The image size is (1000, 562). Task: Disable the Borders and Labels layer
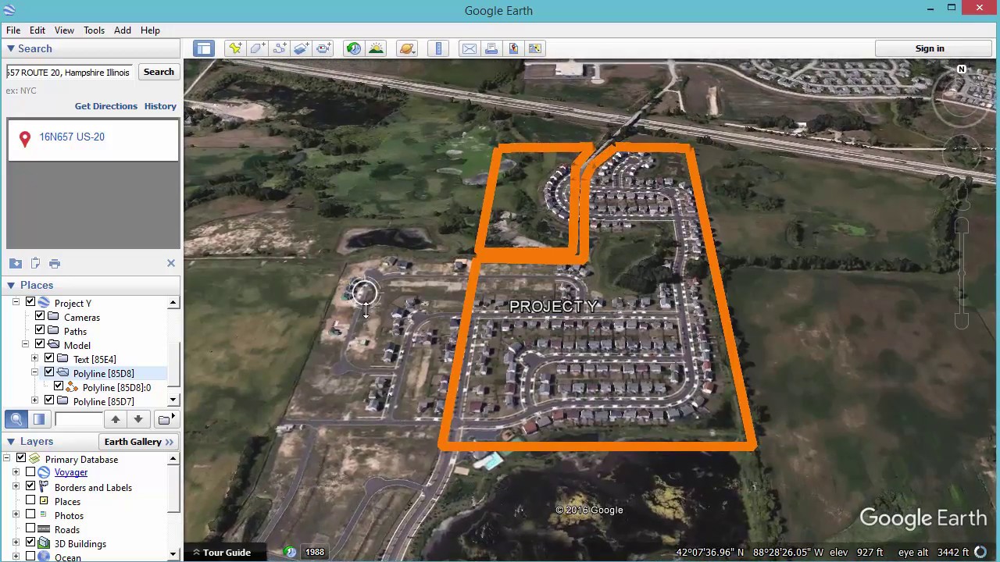[x=30, y=486]
